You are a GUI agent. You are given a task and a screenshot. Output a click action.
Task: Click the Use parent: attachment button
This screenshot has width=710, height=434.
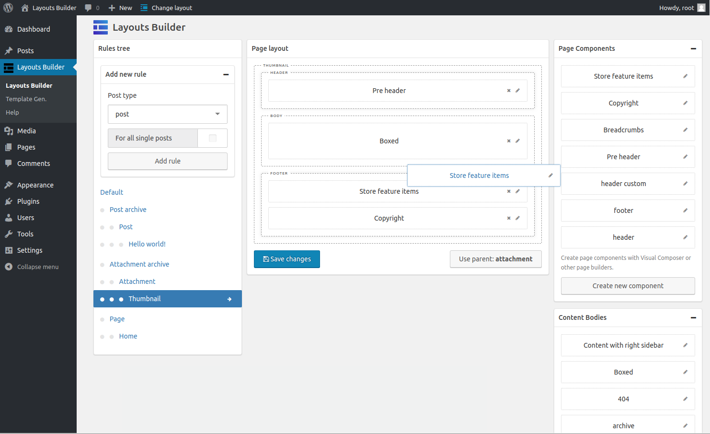[495, 259]
